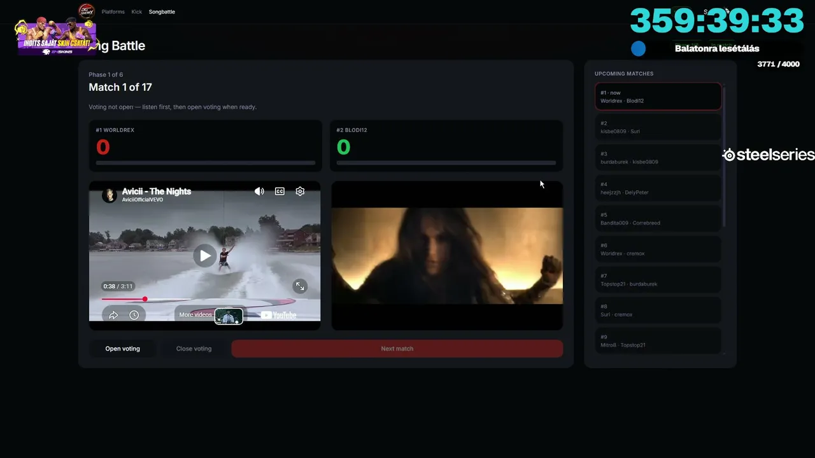Click the Phase 1 of 6 label
The image size is (815, 458).
click(106, 74)
